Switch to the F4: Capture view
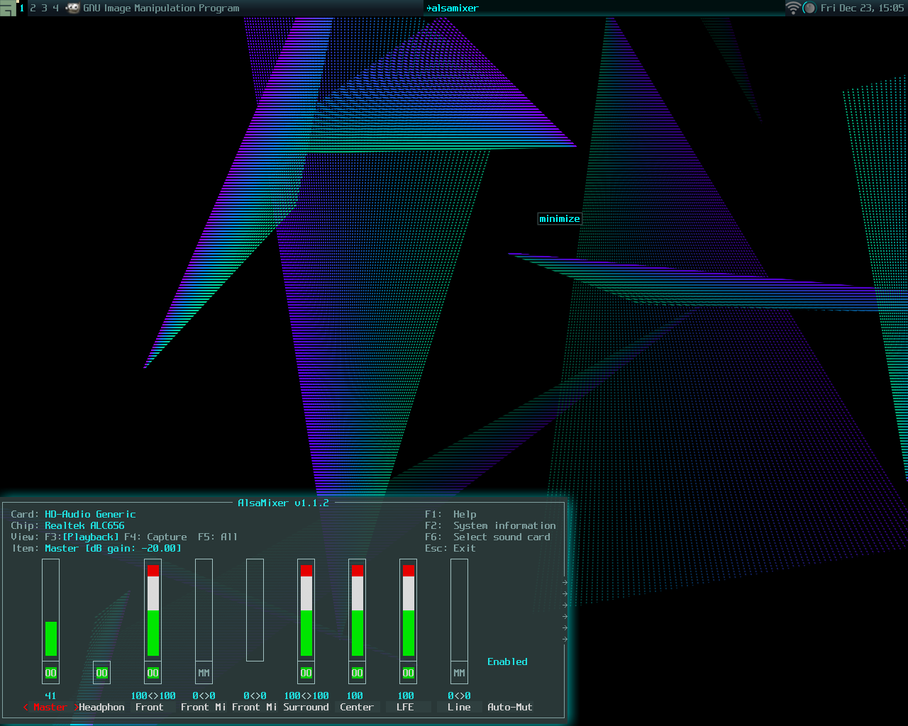The image size is (908, 726). click(x=156, y=537)
